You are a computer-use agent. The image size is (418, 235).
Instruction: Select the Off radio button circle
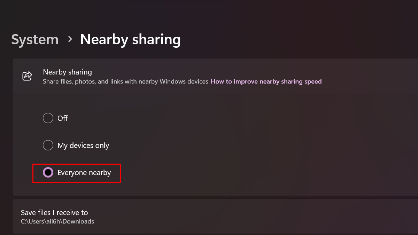[48, 118]
